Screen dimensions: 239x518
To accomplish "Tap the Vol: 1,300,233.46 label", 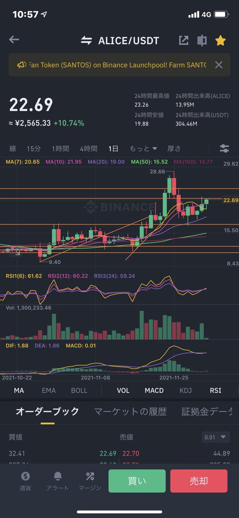I will [28, 308].
